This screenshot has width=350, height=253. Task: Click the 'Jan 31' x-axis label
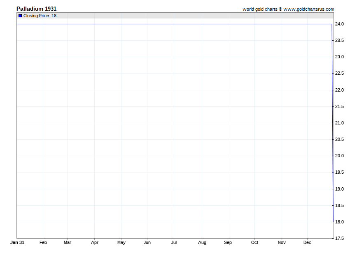(17, 242)
